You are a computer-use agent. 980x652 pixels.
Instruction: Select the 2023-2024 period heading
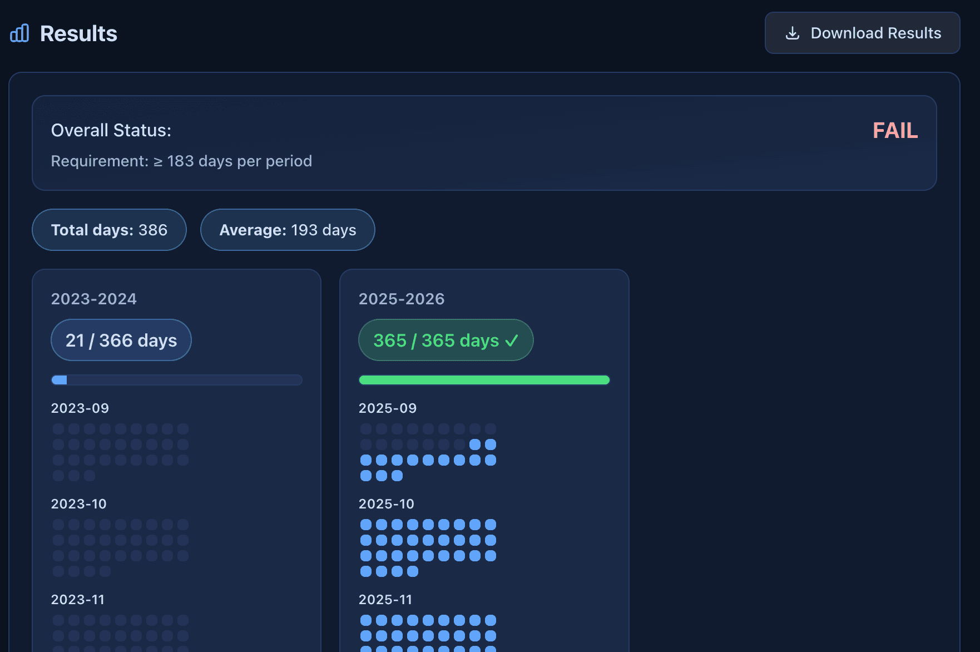click(94, 299)
